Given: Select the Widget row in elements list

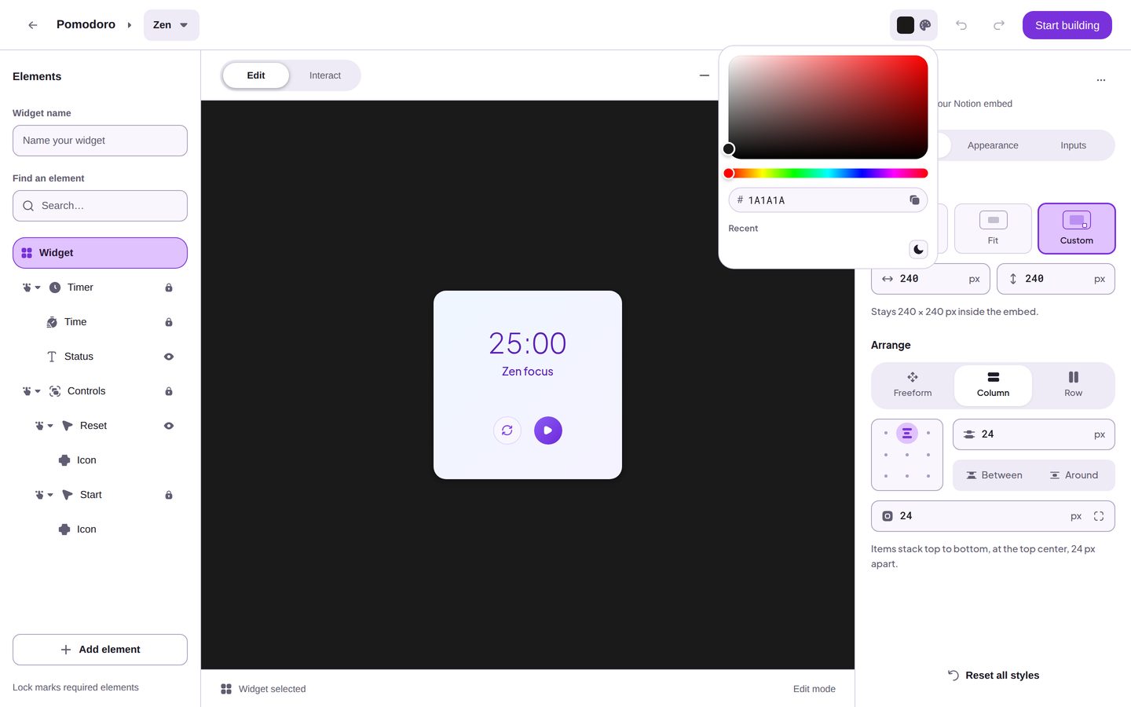Looking at the screenshot, I should (100, 253).
